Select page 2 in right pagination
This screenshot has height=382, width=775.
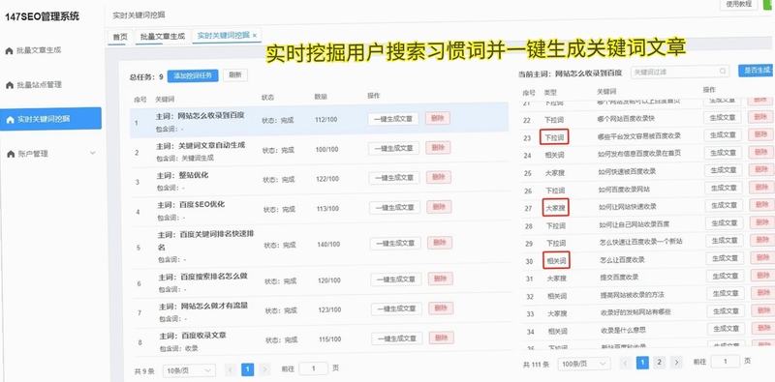click(659, 363)
